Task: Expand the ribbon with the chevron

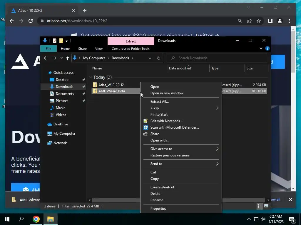Action: pyautogui.click(x=261, y=48)
